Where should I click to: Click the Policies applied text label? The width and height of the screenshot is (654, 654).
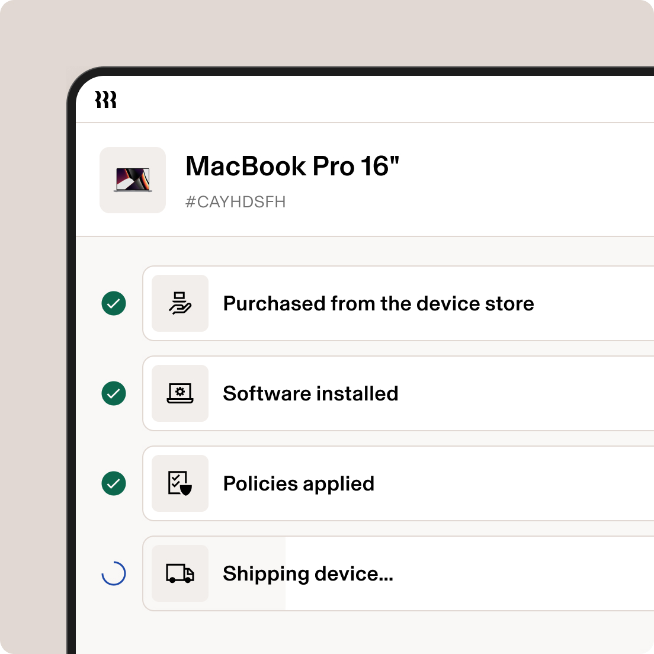(x=299, y=484)
